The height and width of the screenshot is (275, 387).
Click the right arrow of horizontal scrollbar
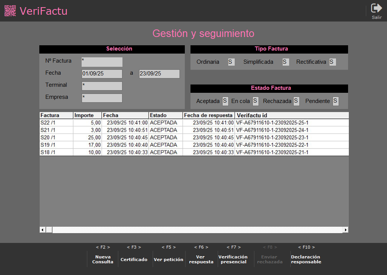click(x=345, y=230)
